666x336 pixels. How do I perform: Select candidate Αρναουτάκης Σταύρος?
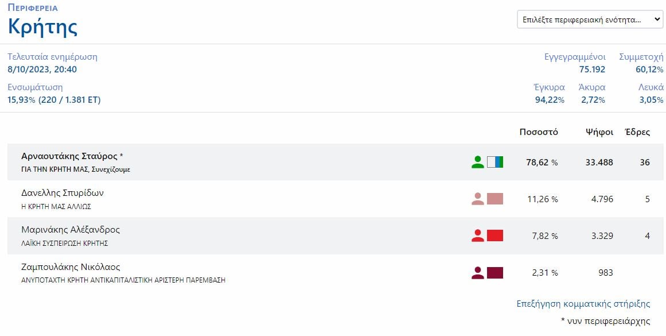click(x=69, y=156)
